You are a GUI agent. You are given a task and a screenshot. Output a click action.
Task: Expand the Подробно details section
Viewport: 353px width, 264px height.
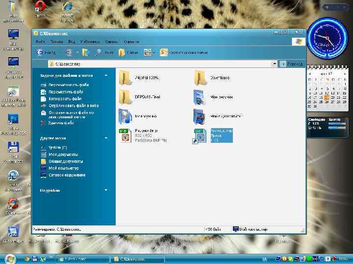tap(106, 190)
